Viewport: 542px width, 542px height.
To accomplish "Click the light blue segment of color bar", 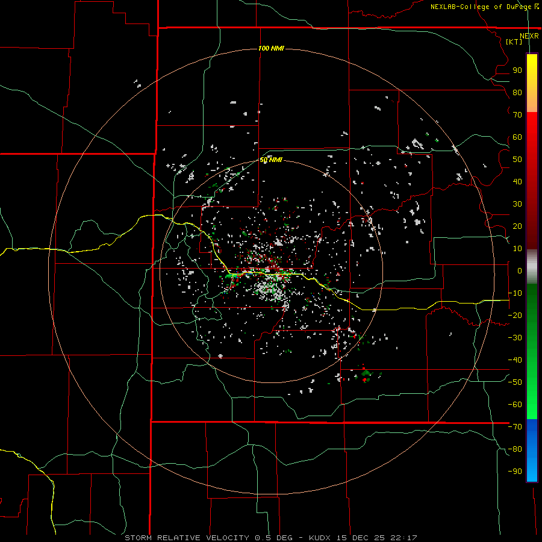I will pos(532,467).
